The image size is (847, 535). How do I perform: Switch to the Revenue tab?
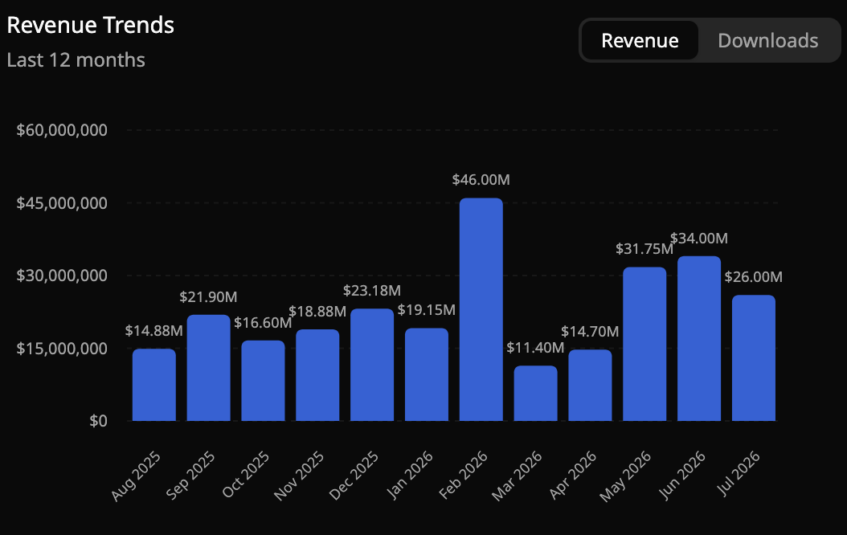click(640, 40)
